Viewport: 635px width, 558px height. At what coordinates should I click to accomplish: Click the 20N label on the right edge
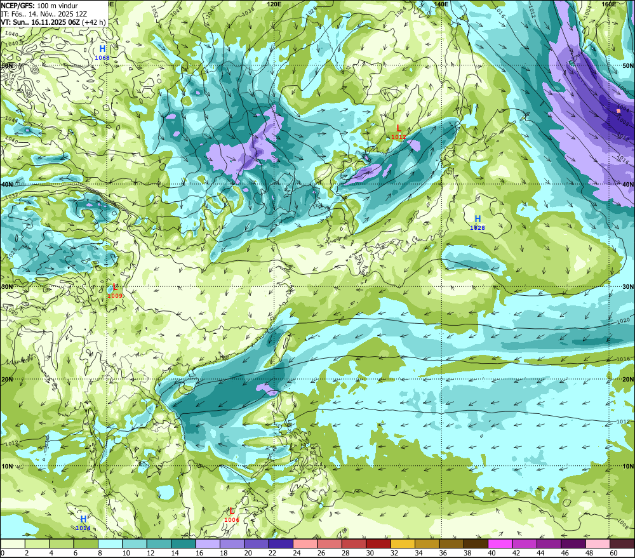coord(628,379)
